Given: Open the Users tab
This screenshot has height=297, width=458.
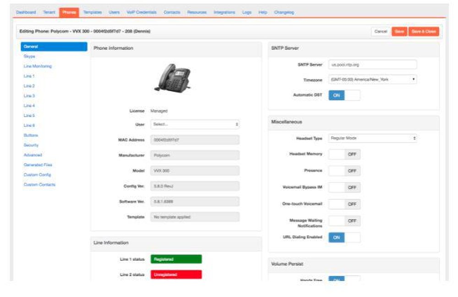Looking at the screenshot, I should (x=114, y=12).
